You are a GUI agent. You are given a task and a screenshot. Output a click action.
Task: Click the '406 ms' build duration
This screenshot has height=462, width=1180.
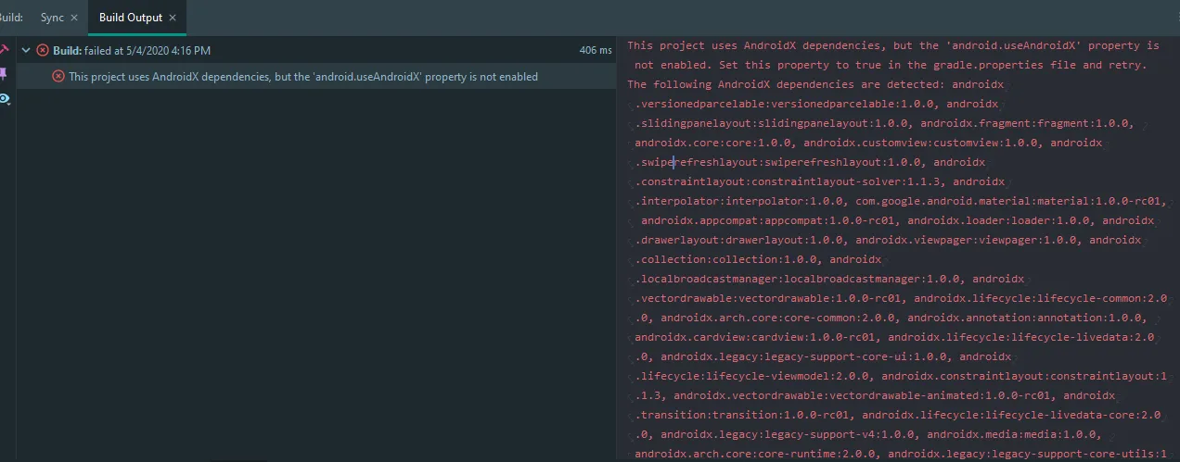click(x=596, y=50)
